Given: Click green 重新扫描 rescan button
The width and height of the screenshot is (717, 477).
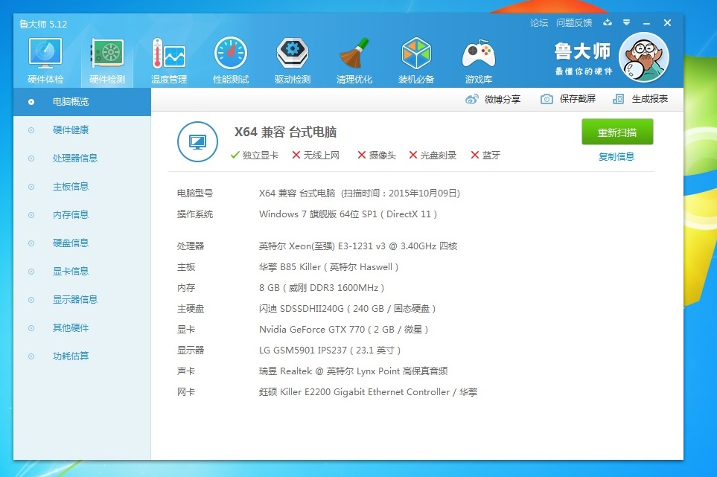Looking at the screenshot, I should tap(617, 132).
